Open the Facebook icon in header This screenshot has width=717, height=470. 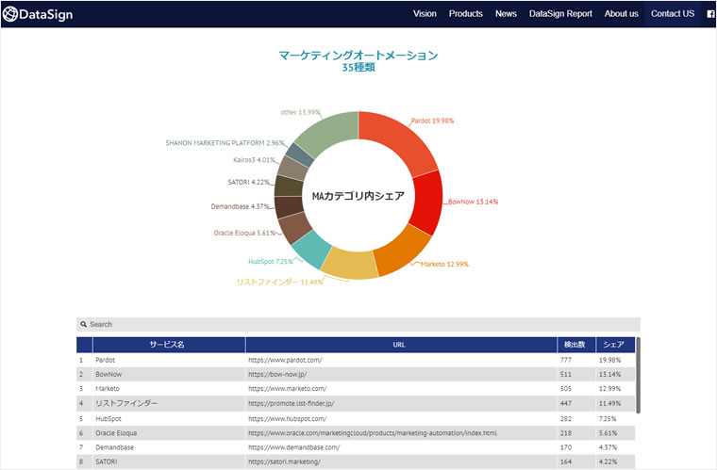(710, 14)
